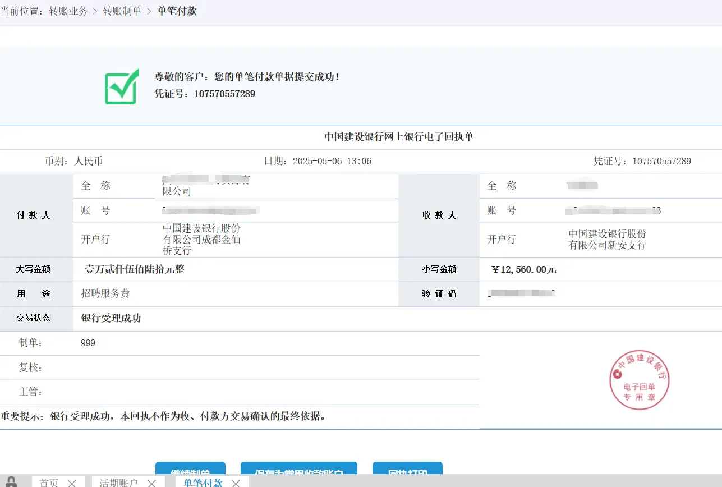Click the status 银行受理成功

click(111, 318)
